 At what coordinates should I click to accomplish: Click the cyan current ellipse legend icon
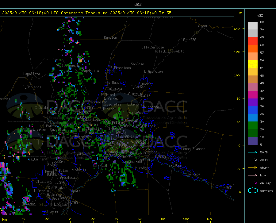pyautogui.click(x=253, y=190)
